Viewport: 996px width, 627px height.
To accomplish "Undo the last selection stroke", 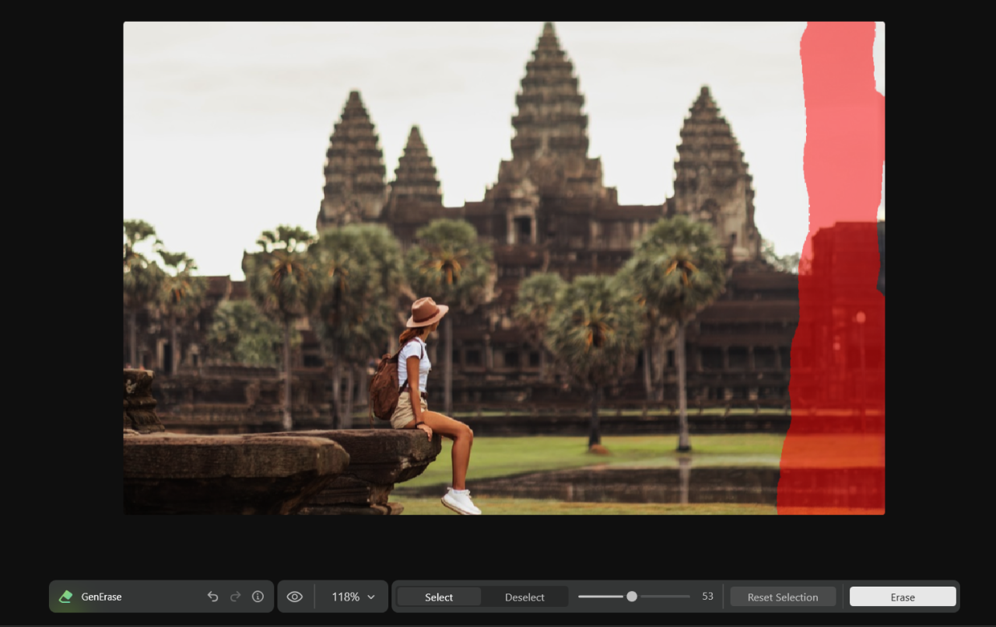I will (212, 597).
